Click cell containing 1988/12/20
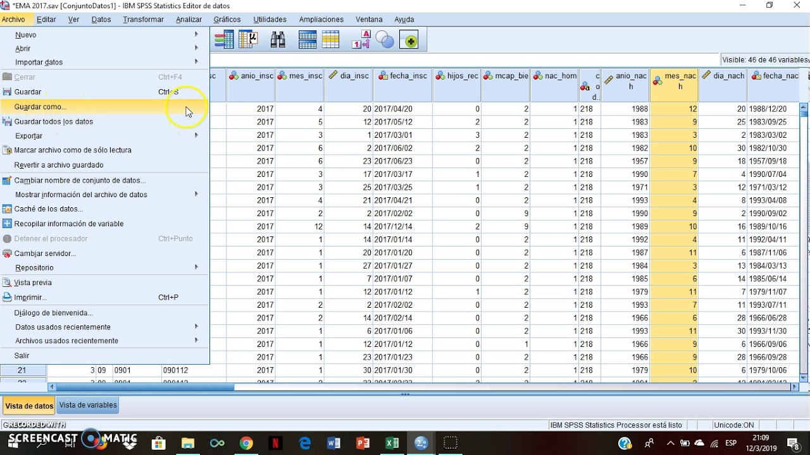Viewport: 810px width, 455px height. click(773, 109)
